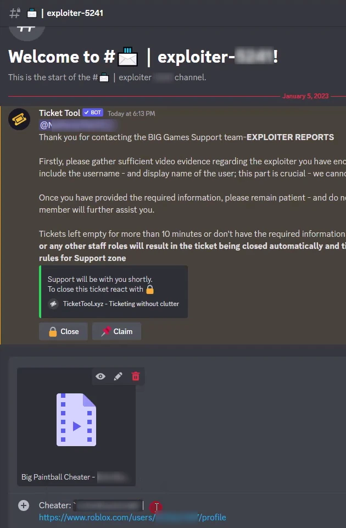This screenshot has width=346, height=528.
Task: Click the envelope emoji in channel header
Action: [32, 13]
